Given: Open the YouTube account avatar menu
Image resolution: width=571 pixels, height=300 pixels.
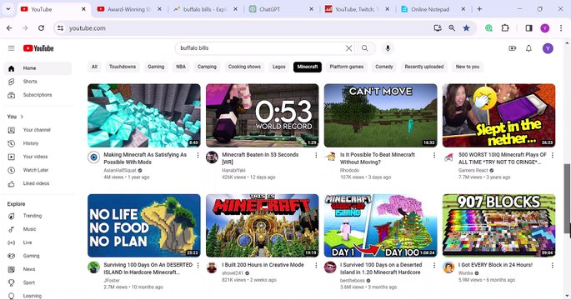Looking at the screenshot, I should 548,48.
